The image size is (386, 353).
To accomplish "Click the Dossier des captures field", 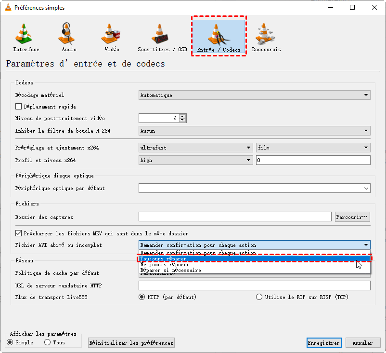I will click(x=235, y=217).
